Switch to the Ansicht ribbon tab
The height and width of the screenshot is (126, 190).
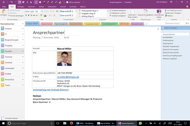click(63, 7)
